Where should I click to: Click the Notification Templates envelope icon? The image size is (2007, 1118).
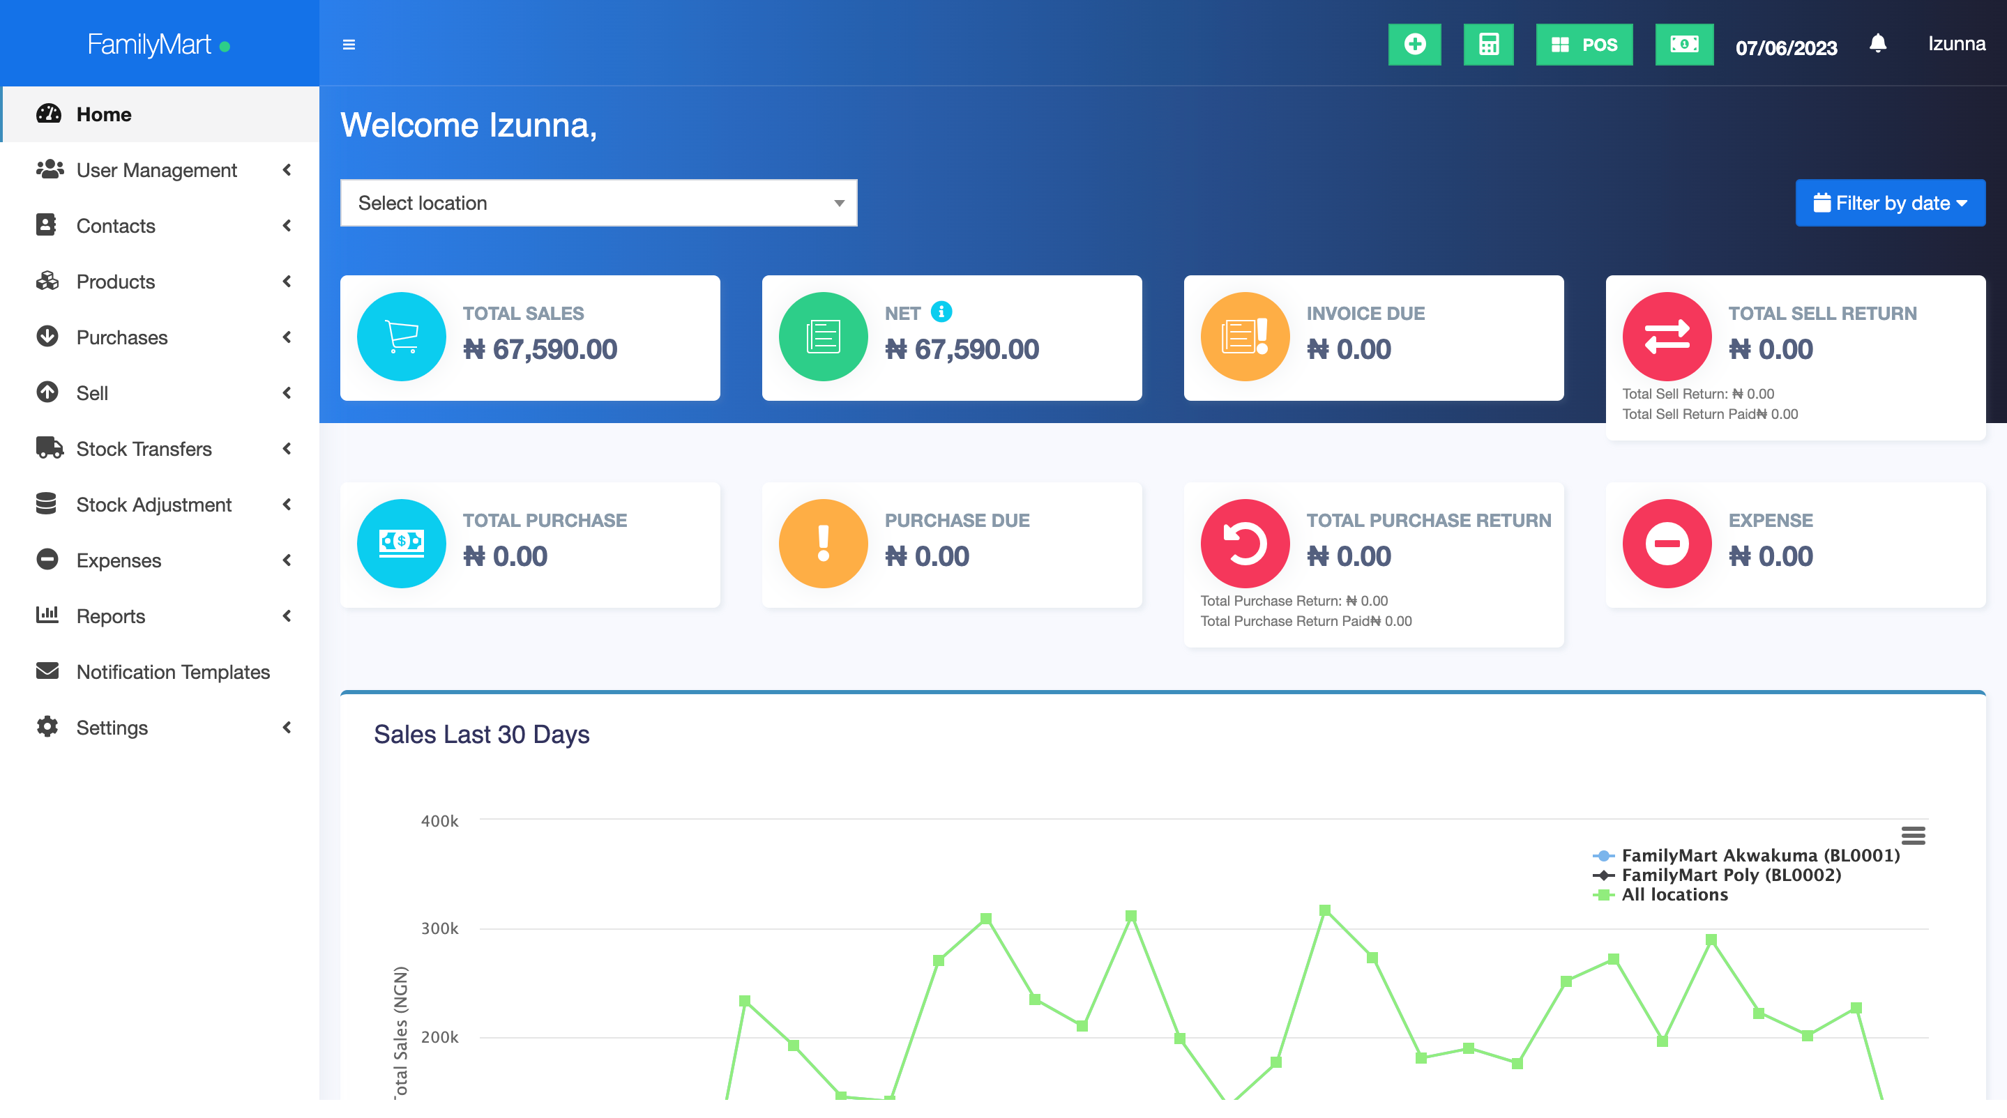[47, 671]
